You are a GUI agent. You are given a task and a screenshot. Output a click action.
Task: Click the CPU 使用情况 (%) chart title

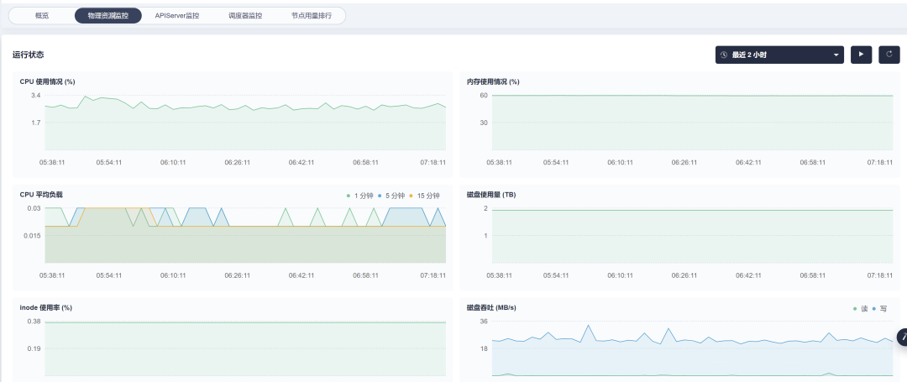(47, 81)
